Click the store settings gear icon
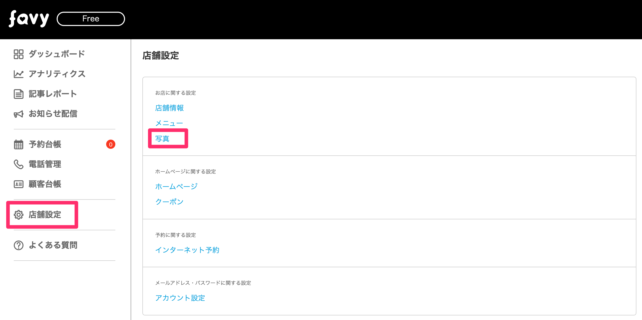Viewport: 642px width, 320px height. 19,215
